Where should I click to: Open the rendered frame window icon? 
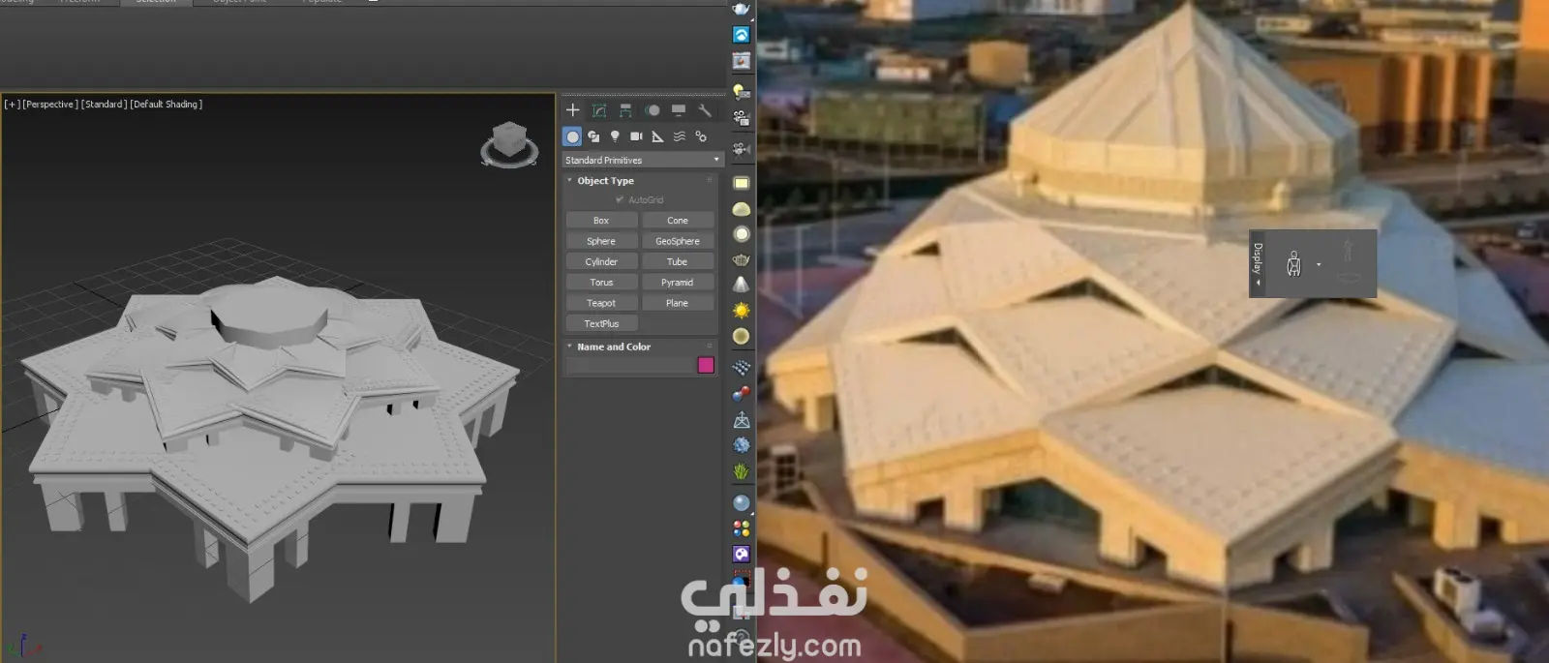click(741, 61)
